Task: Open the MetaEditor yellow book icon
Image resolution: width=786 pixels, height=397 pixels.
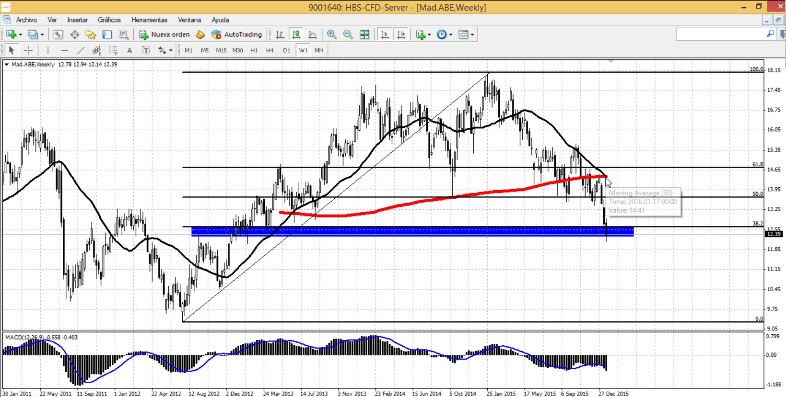Action: tap(200, 34)
